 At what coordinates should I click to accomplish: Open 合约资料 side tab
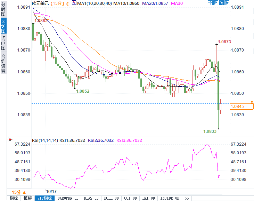click(x=3, y=64)
